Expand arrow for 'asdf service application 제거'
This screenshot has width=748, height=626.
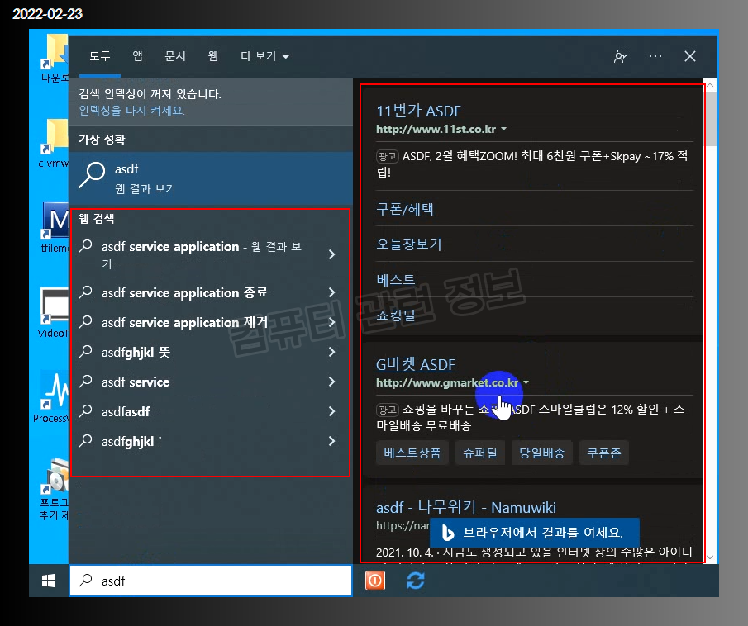[x=332, y=322]
